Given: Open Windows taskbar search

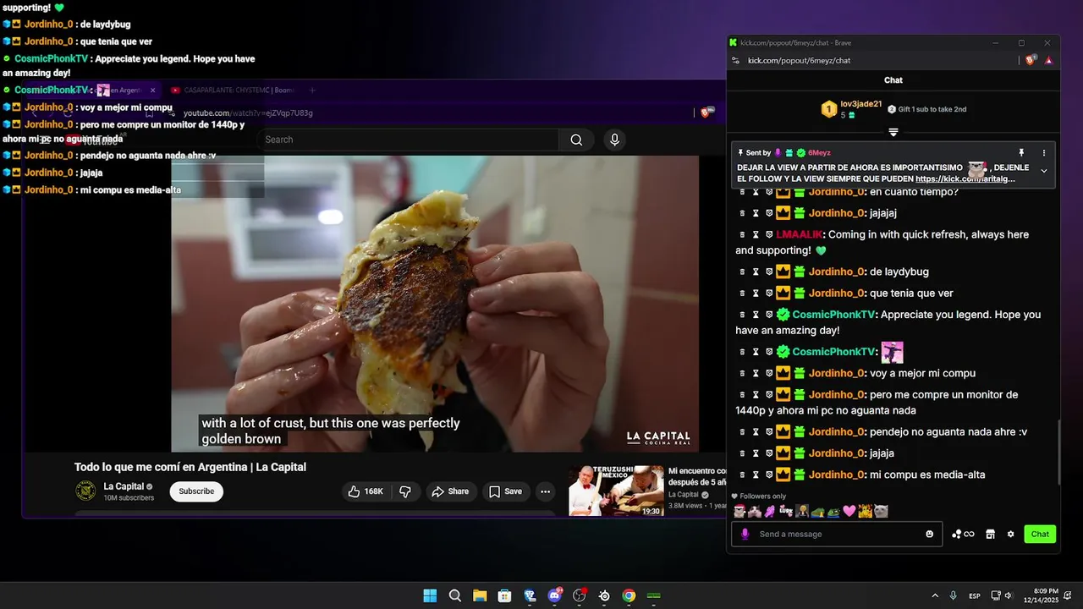Looking at the screenshot, I should tap(455, 595).
